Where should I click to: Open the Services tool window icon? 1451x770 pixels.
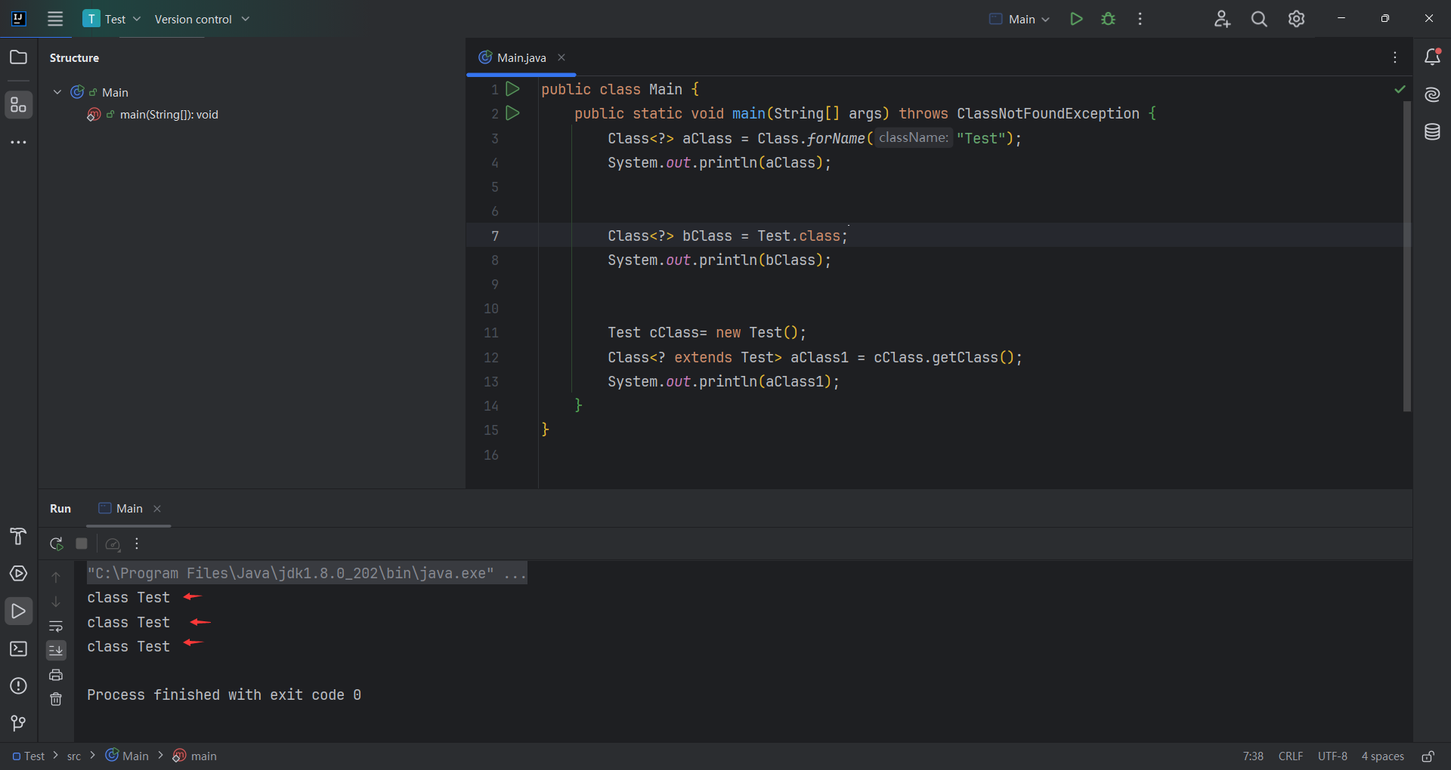[x=19, y=574]
